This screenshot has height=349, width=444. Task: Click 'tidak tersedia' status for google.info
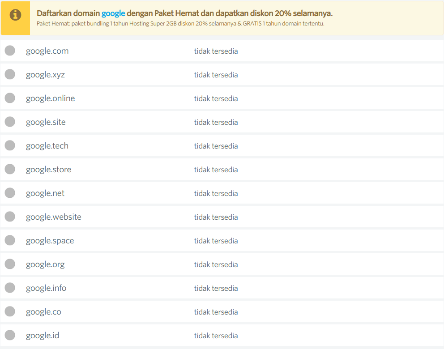(216, 288)
